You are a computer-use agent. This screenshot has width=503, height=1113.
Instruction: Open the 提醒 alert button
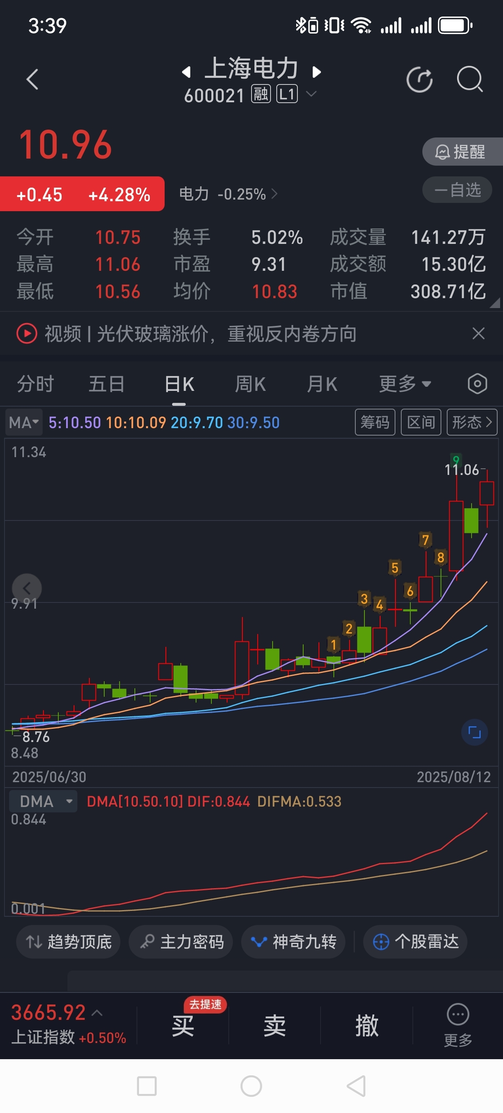462,152
